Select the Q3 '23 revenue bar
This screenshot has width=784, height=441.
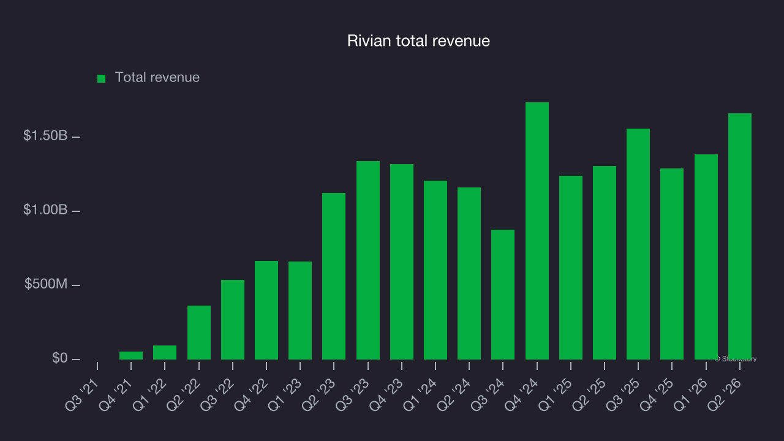pyautogui.click(x=368, y=260)
